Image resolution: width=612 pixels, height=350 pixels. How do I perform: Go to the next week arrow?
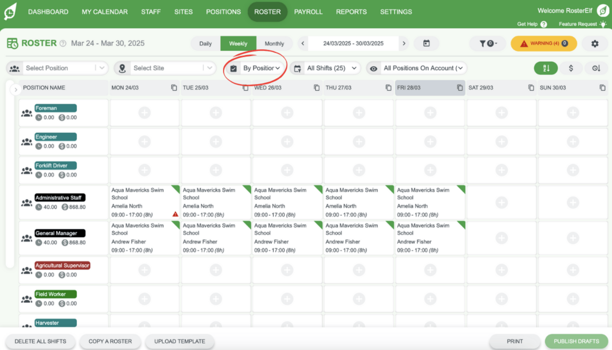tap(404, 43)
